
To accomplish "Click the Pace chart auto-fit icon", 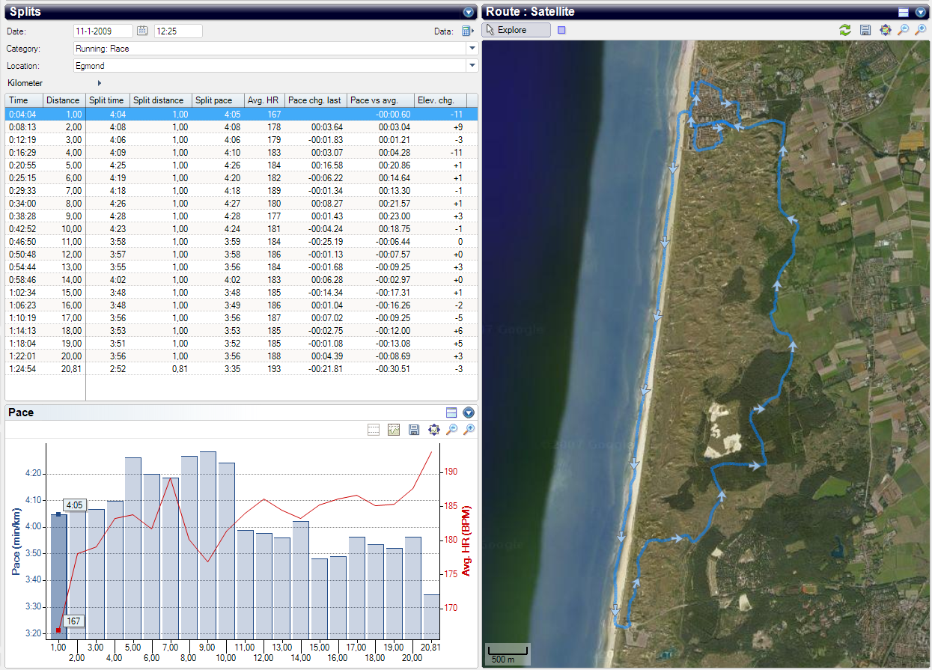I will coord(433,430).
